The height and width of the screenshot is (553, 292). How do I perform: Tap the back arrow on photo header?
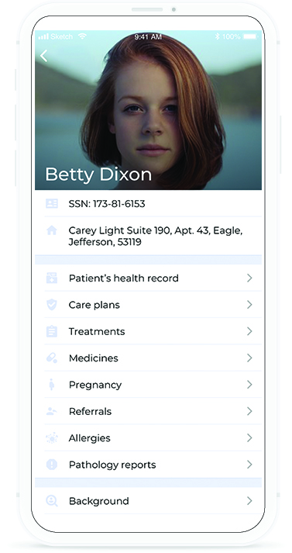pos(43,56)
